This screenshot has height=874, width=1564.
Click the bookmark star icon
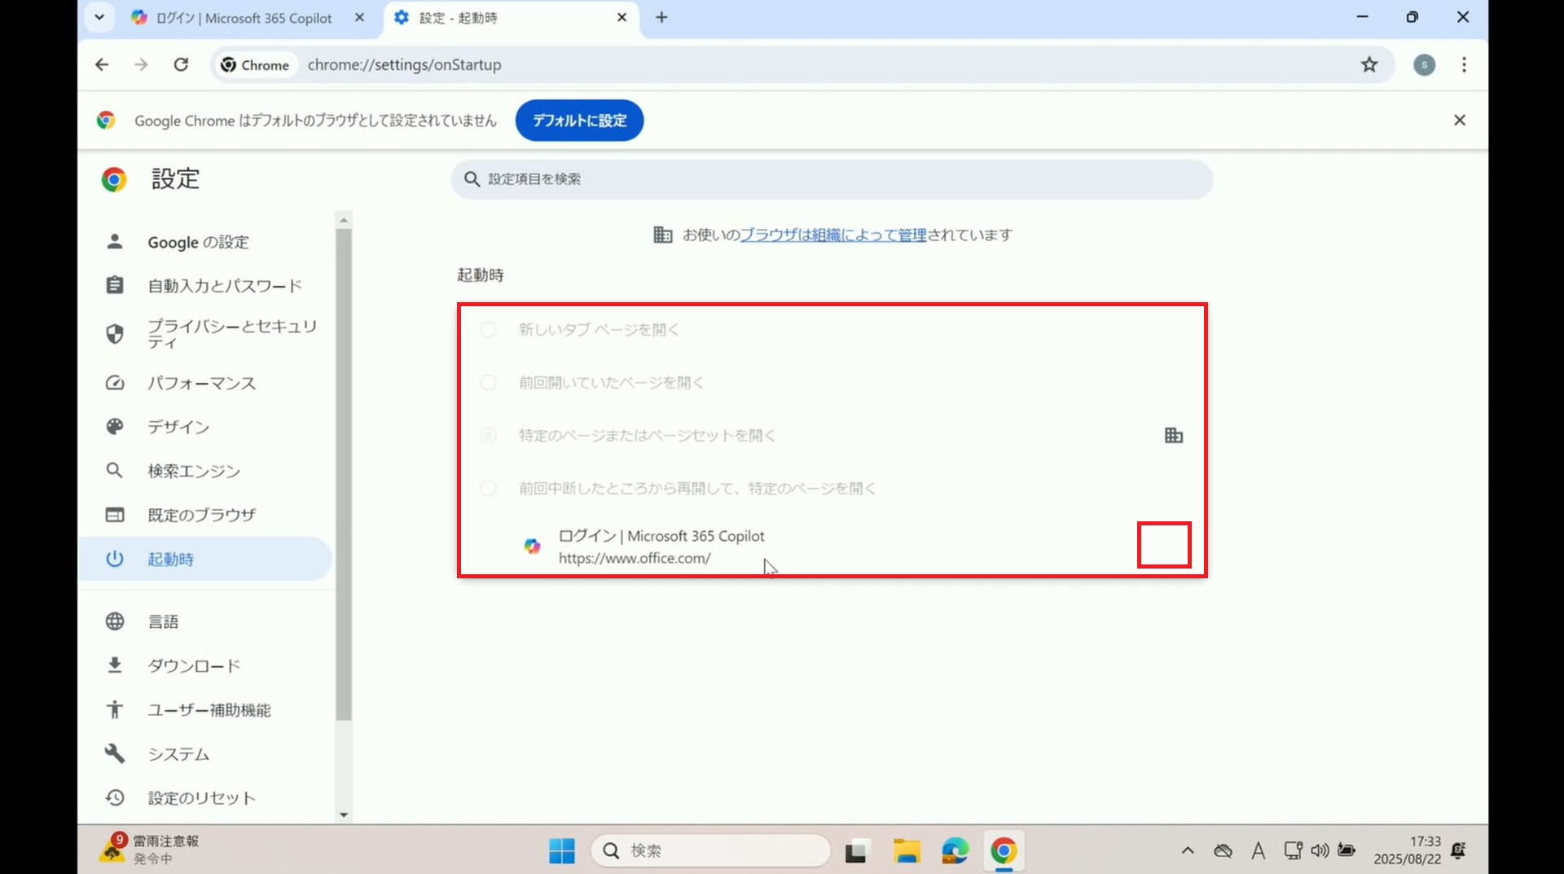tap(1369, 64)
